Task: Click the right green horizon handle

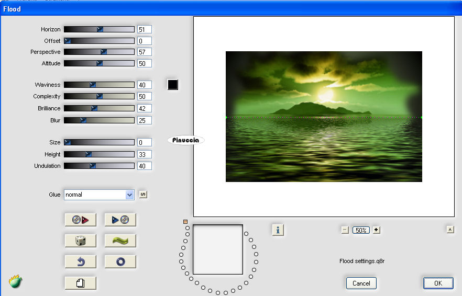Action: tap(422, 117)
